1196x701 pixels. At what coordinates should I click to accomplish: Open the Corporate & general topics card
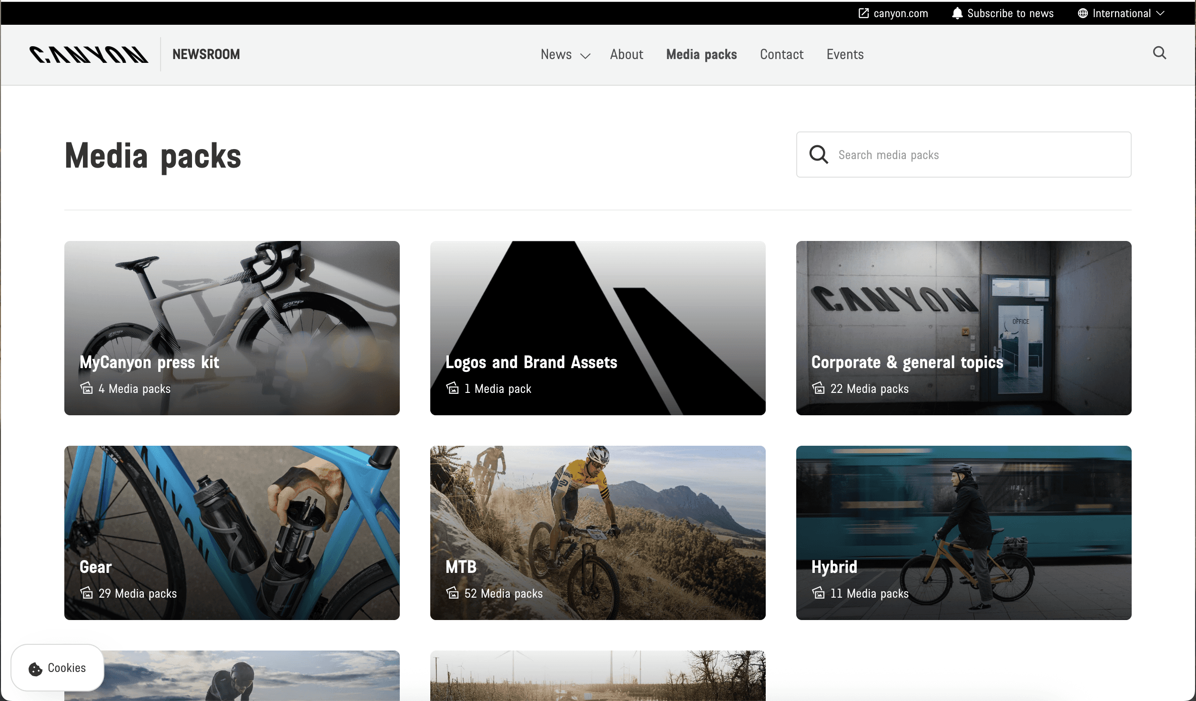(x=963, y=328)
